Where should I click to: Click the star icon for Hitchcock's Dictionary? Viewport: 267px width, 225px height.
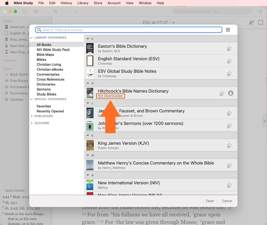point(222,93)
